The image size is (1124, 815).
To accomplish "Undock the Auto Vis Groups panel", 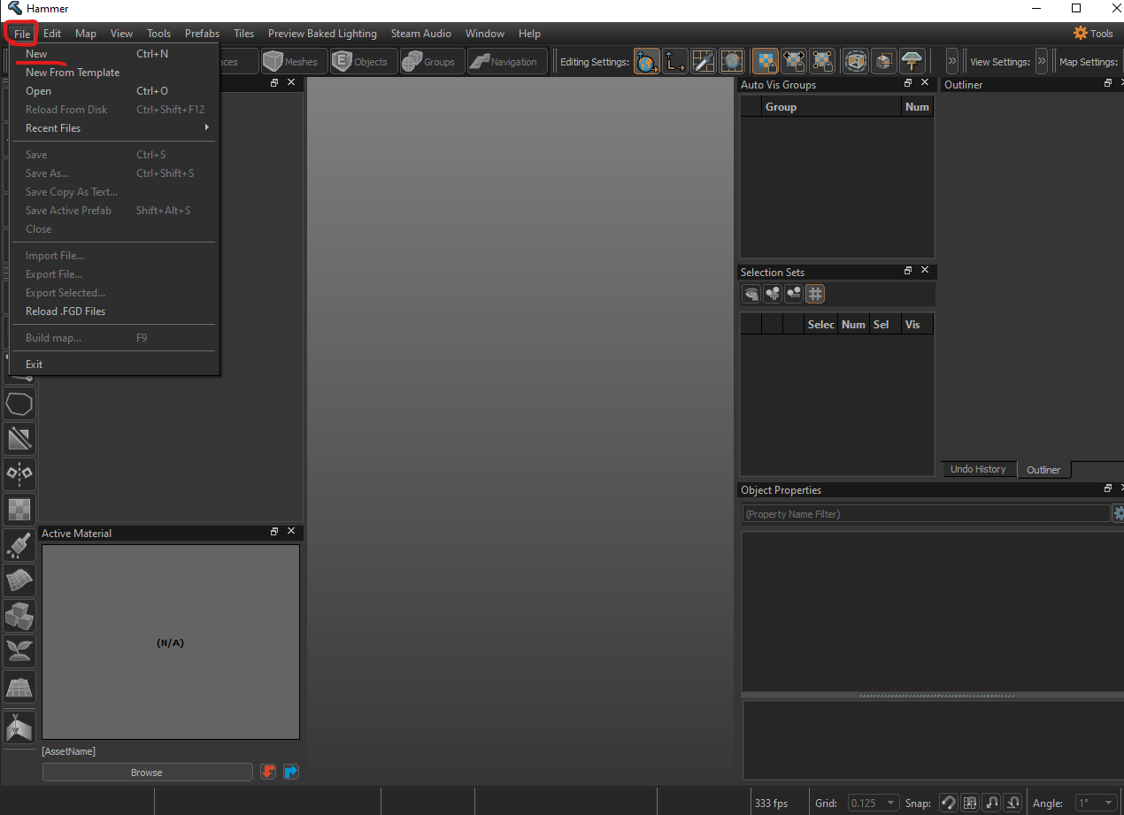I will tap(908, 83).
